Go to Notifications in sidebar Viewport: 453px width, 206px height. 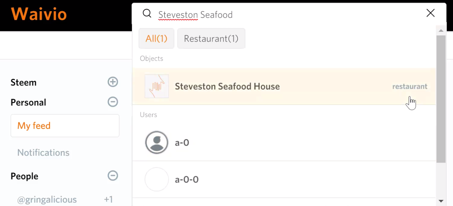pos(43,153)
